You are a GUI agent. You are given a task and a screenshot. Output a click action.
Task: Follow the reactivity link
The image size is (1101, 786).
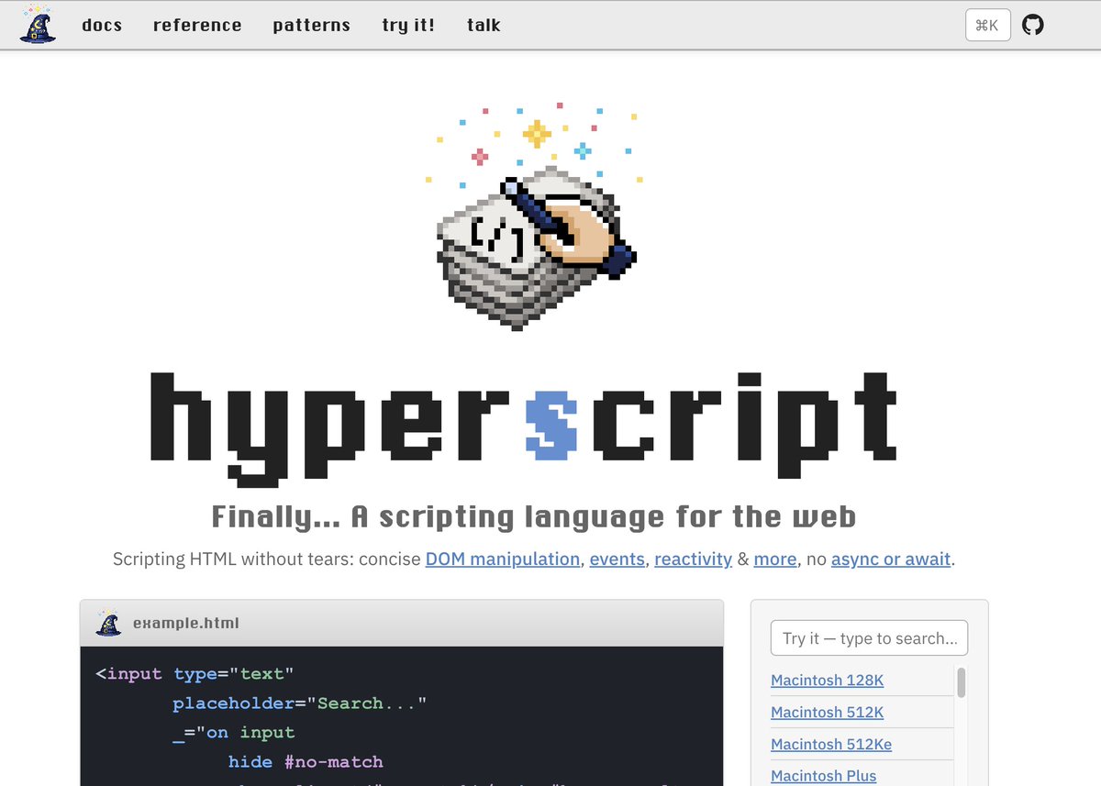coord(694,559)
